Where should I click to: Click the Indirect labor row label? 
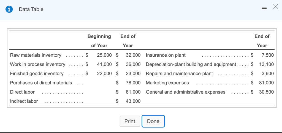tap(24, 101)
